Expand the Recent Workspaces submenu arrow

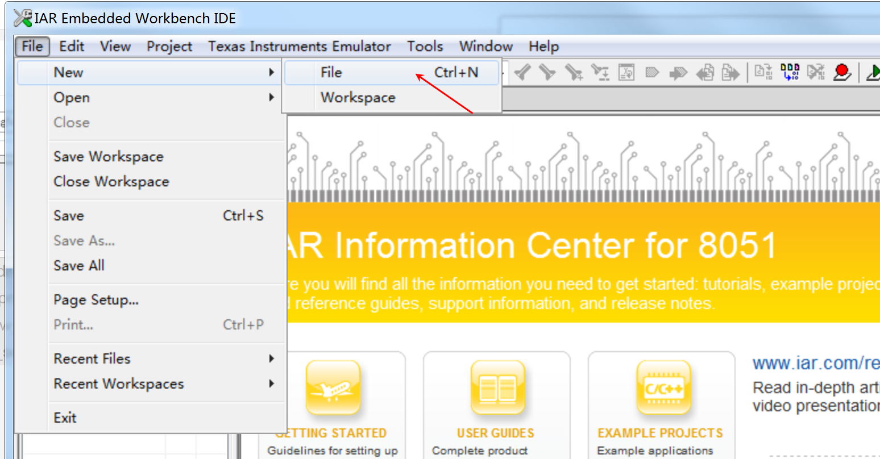click(x=271, y=384)
